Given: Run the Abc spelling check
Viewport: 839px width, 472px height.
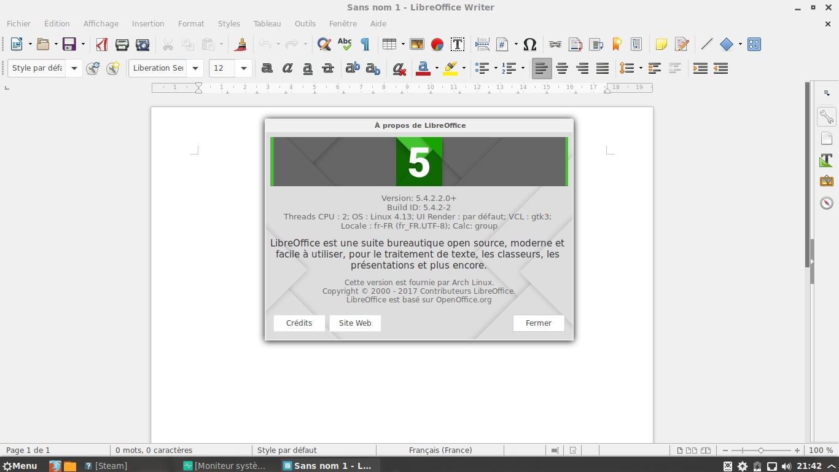Looking at the screenshot, I should click(345, 44).
